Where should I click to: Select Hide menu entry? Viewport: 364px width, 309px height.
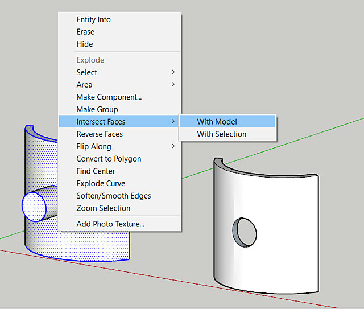pyautogui.click(x=85, y=44)
